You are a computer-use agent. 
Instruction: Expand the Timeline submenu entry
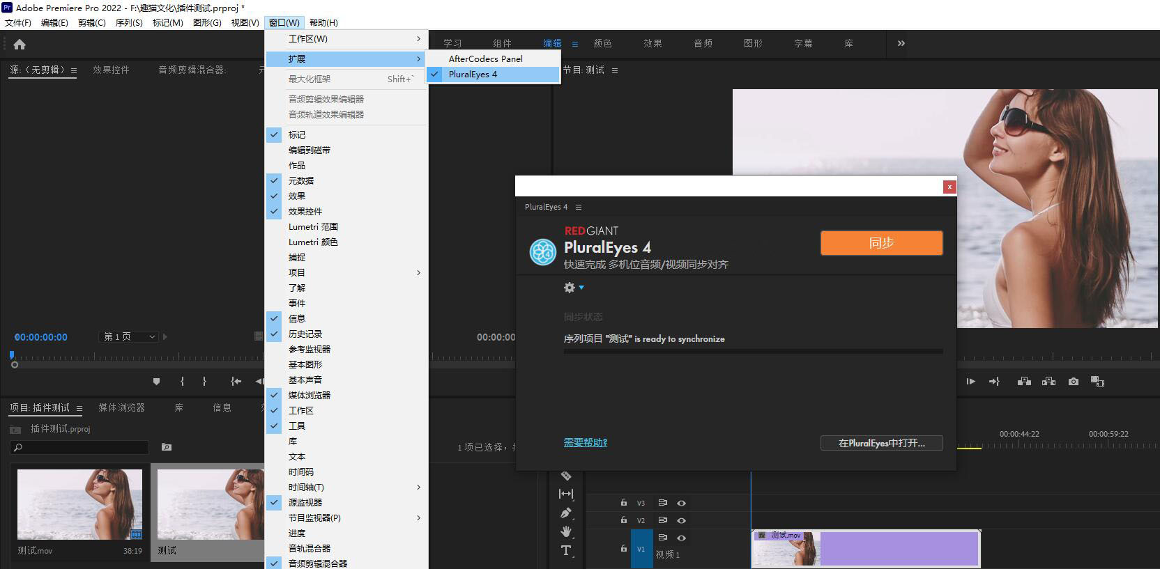[x=346, y=488]
